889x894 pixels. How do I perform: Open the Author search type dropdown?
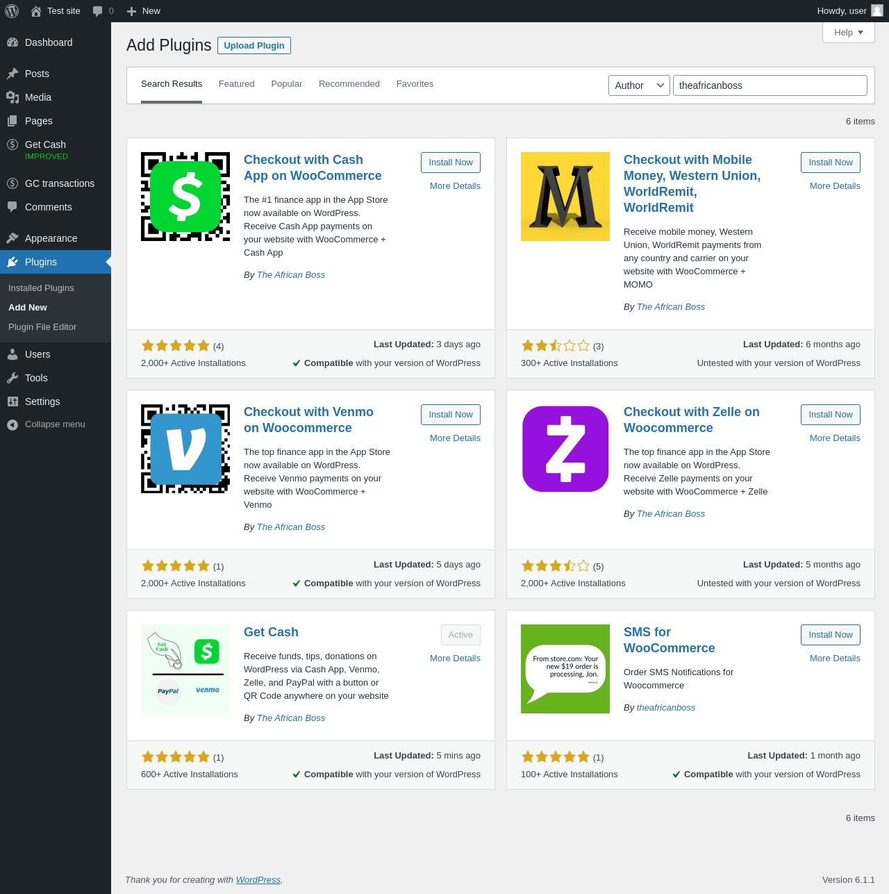[x=639, y=85]
